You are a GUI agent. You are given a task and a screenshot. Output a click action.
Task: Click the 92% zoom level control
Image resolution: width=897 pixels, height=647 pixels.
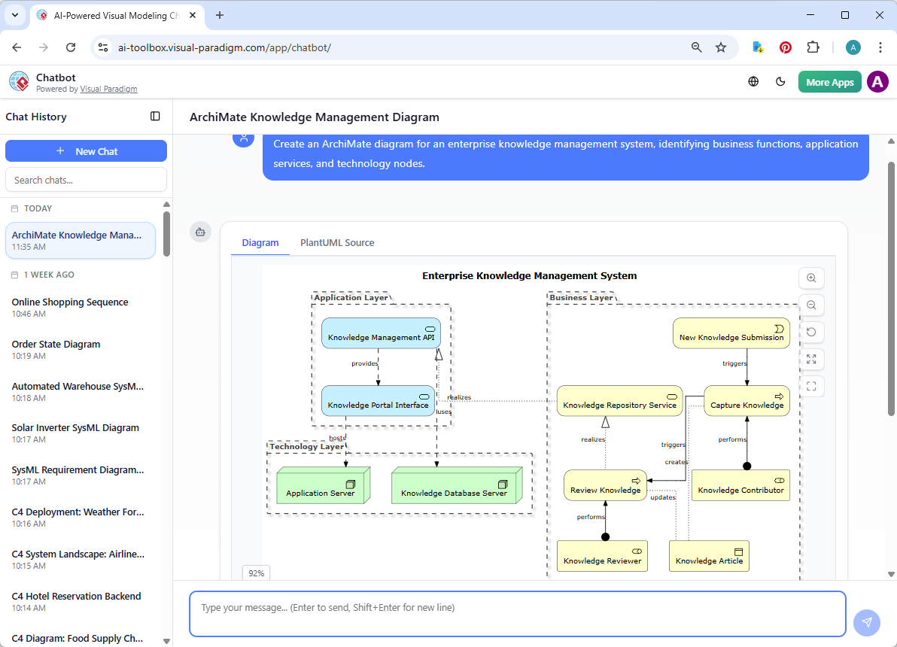(255, 573)
